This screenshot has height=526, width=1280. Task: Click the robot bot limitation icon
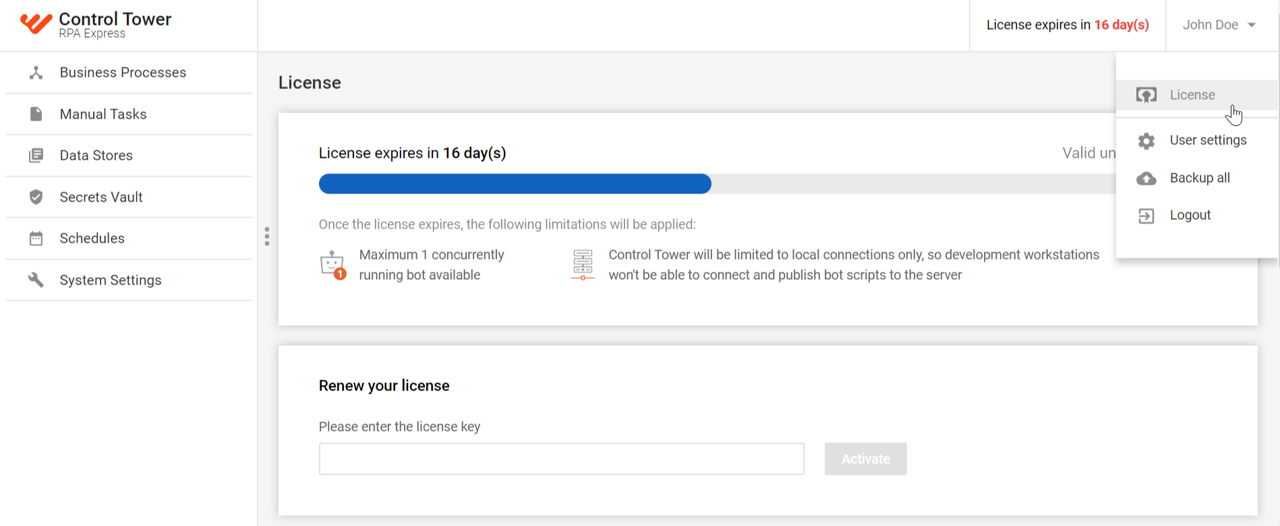click(x=333, y=265)
